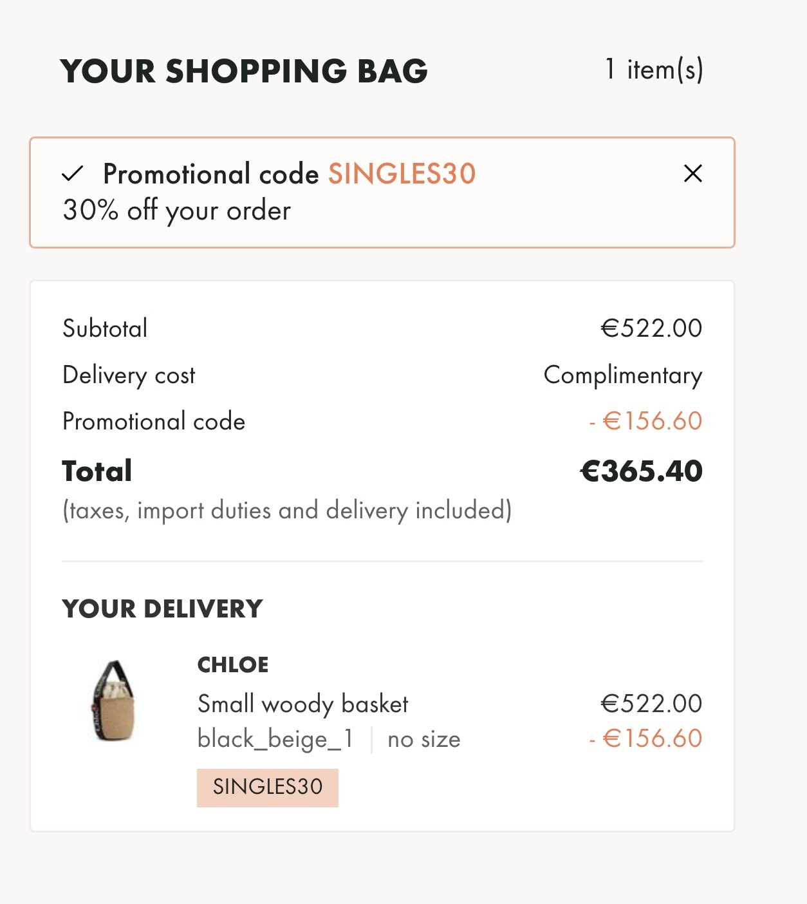
Task: Select the Subtotal amount €522.00
Action: click(x=651, y=328)
